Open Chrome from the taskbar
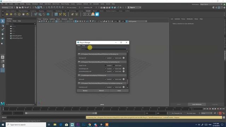226x127 pixels. pos(89,125)
